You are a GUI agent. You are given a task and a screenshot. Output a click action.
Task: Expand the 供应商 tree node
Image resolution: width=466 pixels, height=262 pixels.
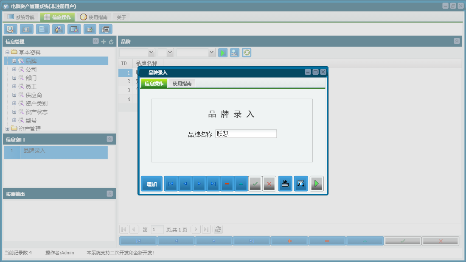point(14,95)
